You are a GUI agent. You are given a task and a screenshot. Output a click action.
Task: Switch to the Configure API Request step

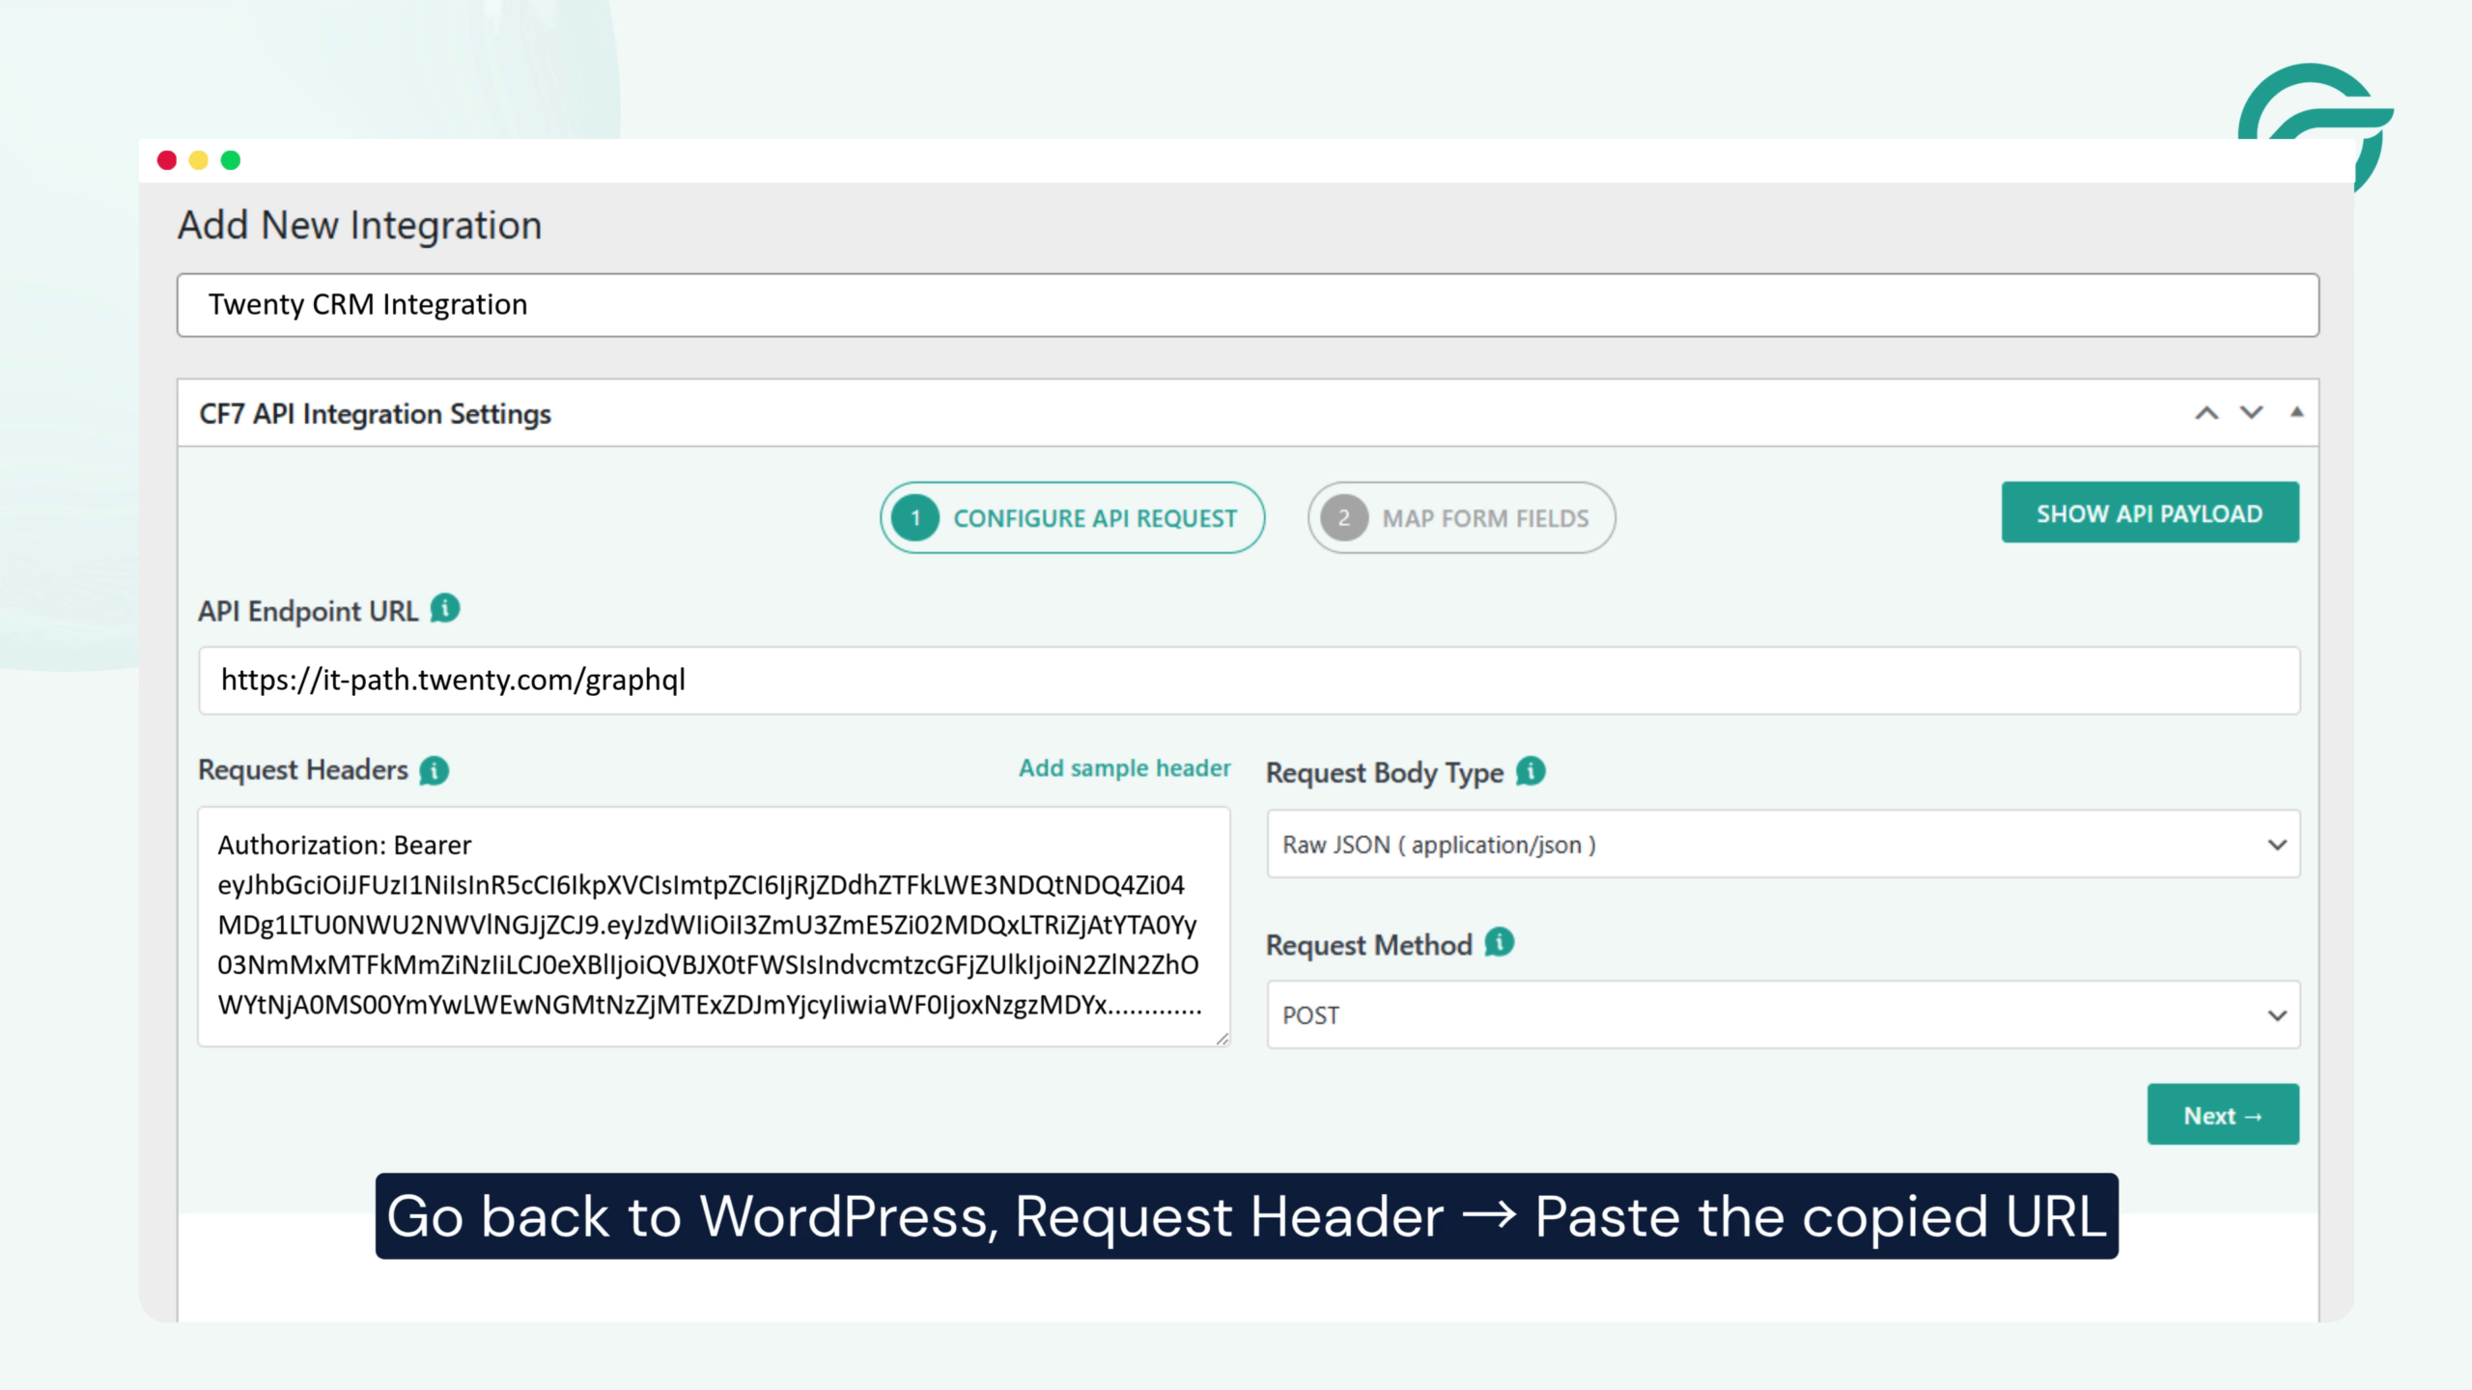coord(1072,518)
